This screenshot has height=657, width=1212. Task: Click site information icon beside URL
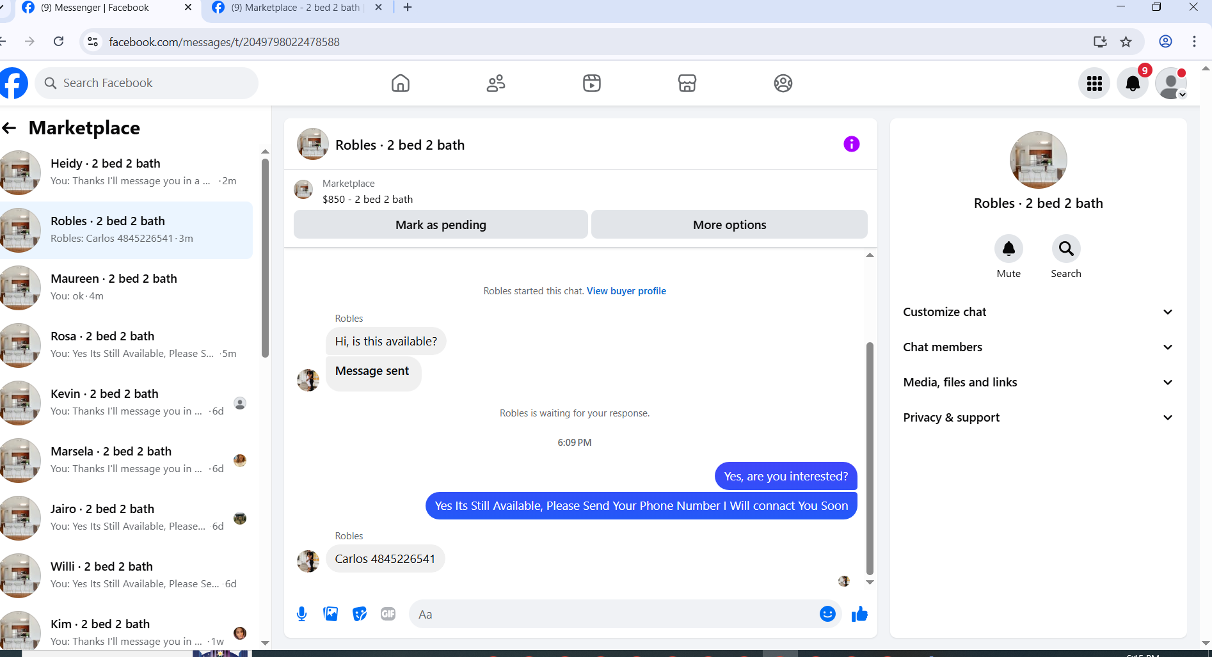coord(93,42)
